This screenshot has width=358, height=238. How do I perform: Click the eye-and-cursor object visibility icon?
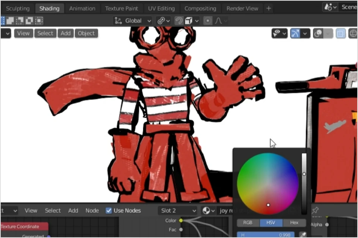pos(277,33)
